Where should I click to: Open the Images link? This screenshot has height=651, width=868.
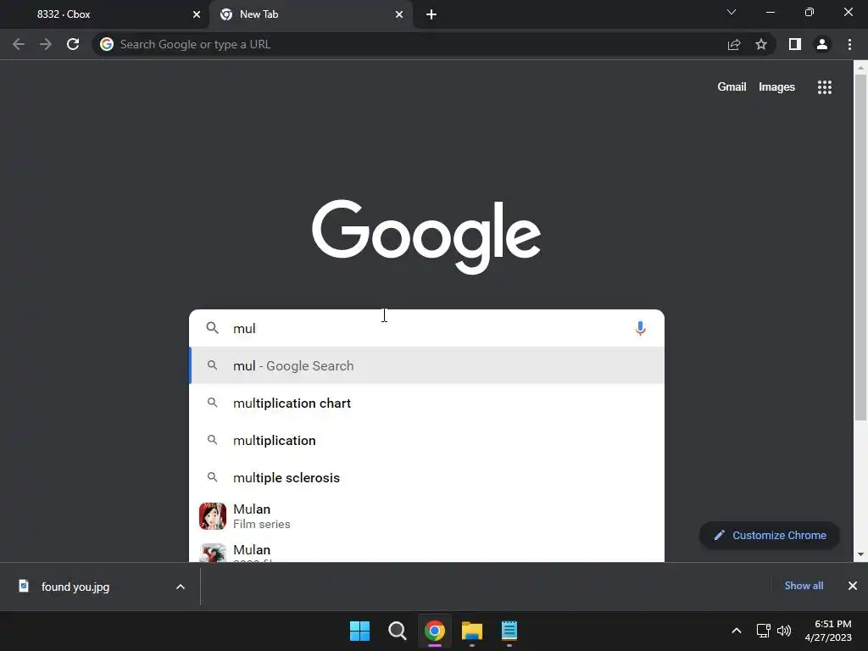(x=776, y=87)
